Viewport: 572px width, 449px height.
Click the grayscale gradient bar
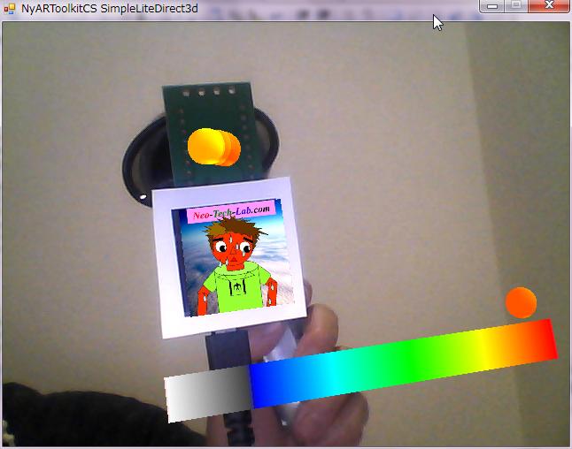coord(208,394)
